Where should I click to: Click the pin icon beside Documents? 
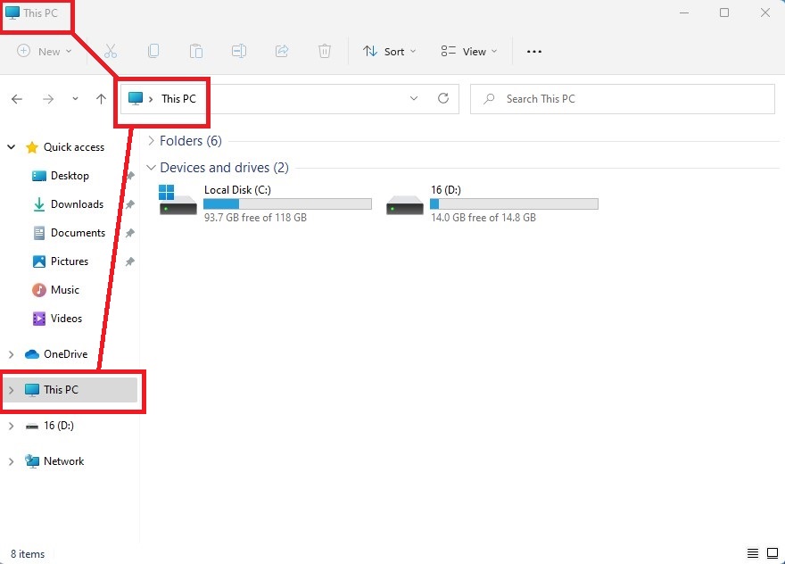coord(130,233)
